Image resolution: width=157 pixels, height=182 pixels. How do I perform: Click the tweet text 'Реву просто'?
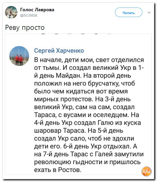pyautogui.click(x=25, y=27)
